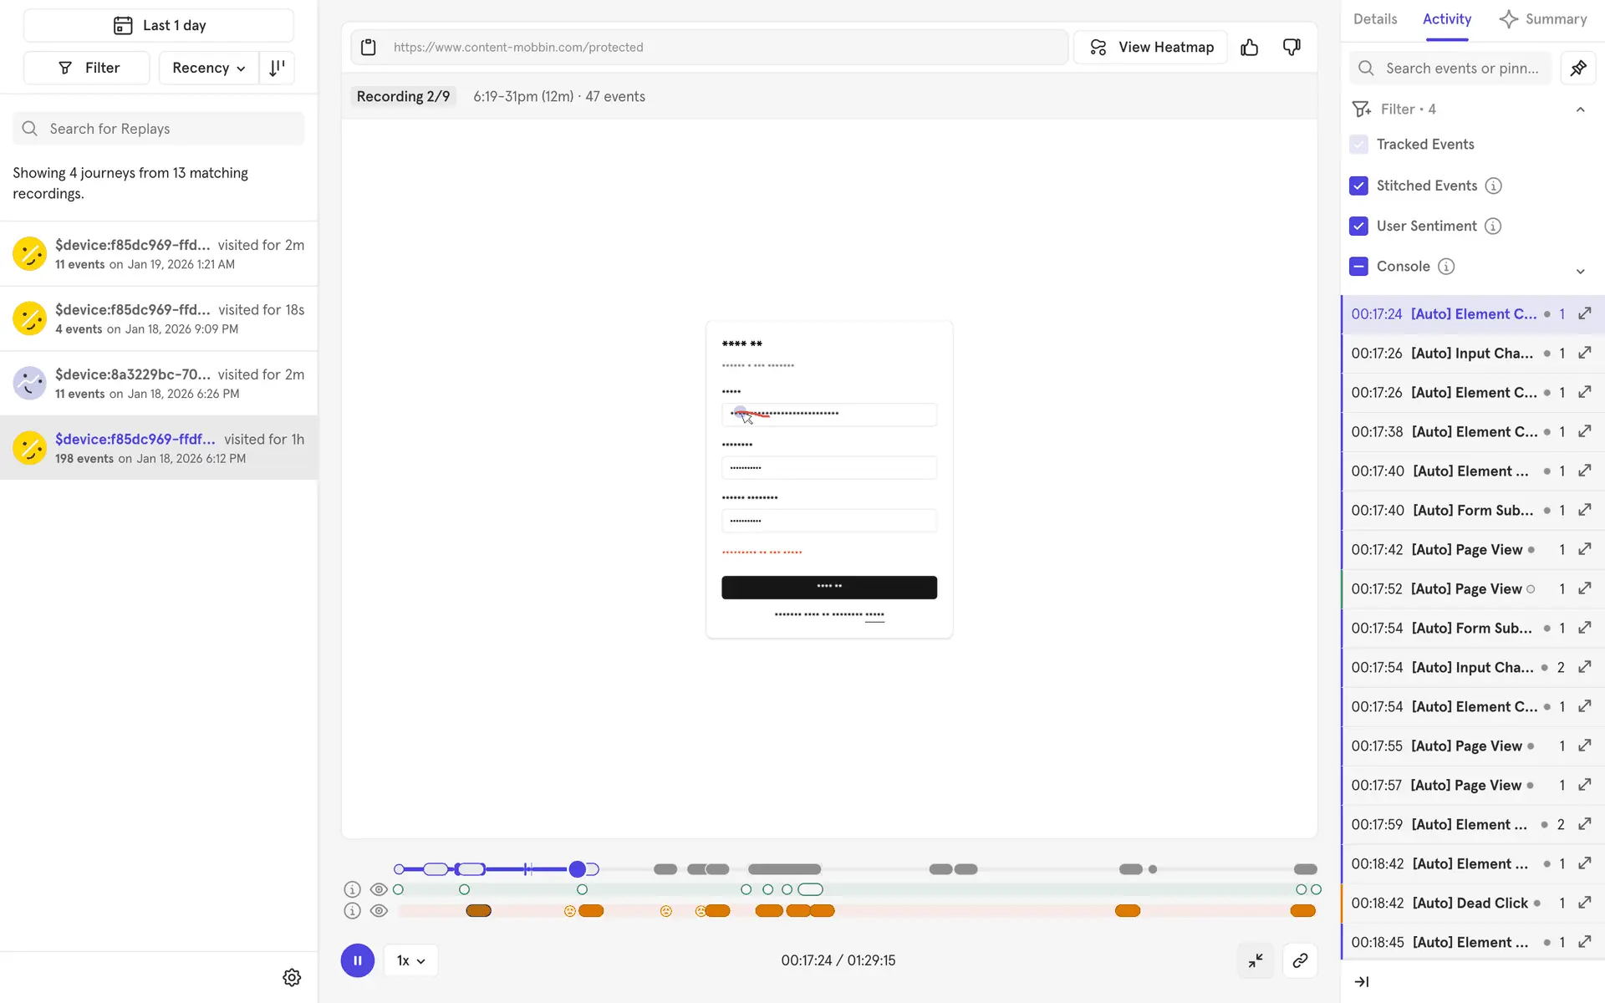The width and height of the screenshot is (1605, 1003).
Task: Copy the replay link icon
Action: point(1300,961)
